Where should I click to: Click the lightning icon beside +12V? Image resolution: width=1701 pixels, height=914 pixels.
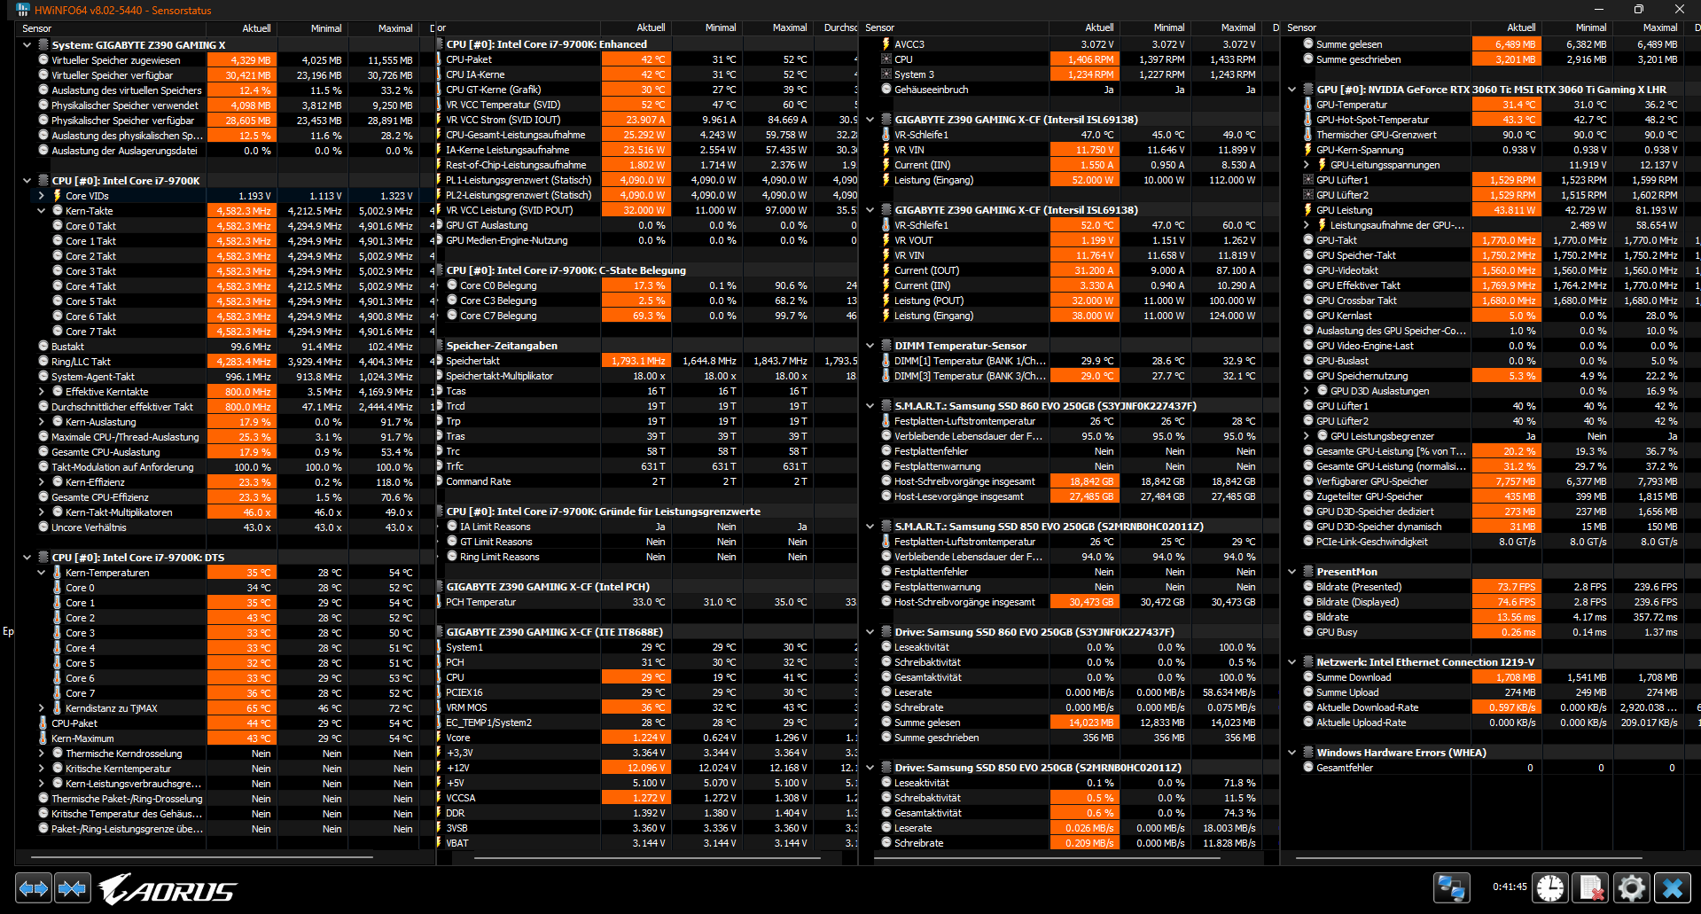coord(439,768)
